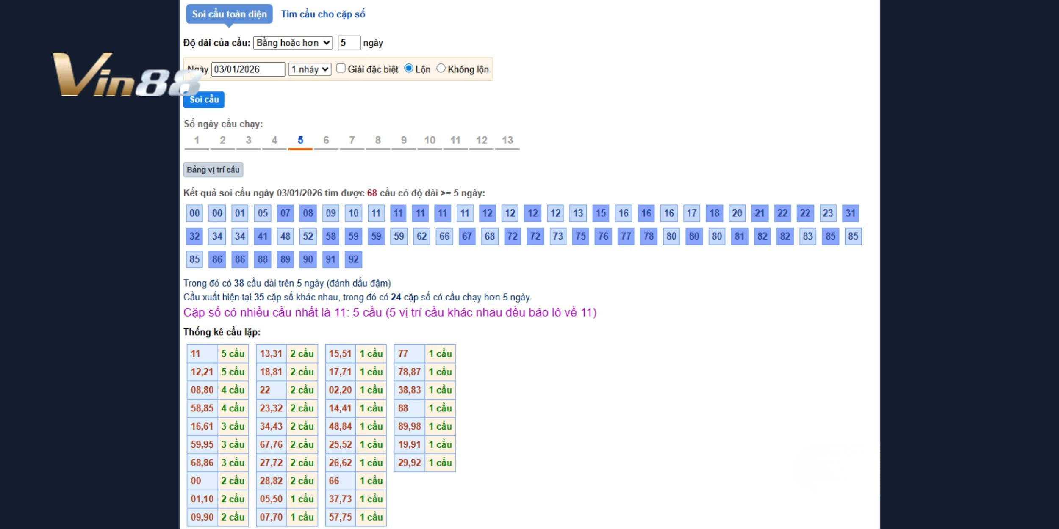Click the Vin88 logo
The height and width of the screenshot is (529, 1059).
click(x=123, y=75)
